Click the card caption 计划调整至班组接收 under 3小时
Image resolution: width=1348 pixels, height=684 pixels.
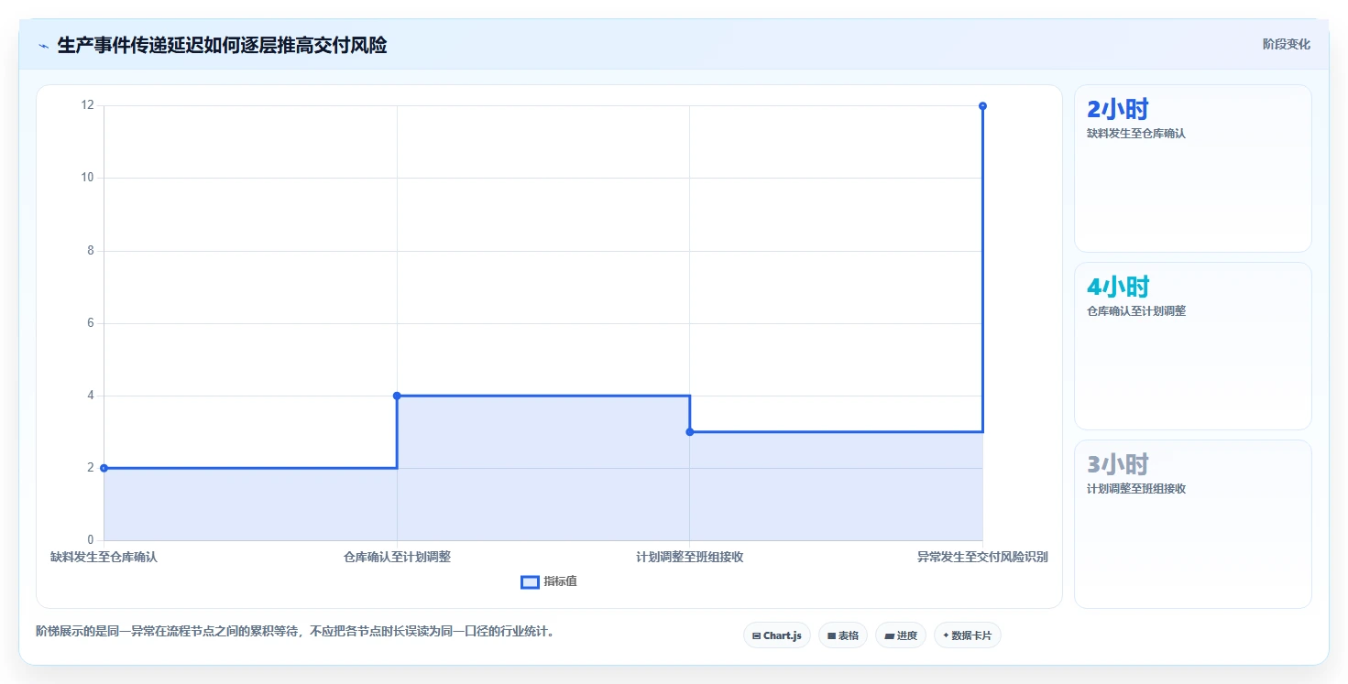(1136, 488)
